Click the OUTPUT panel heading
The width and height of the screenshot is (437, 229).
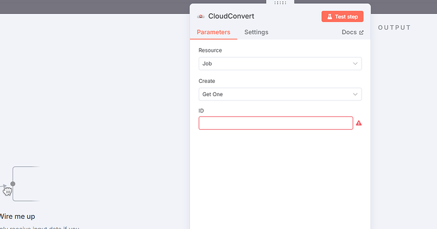pos(394,28)
